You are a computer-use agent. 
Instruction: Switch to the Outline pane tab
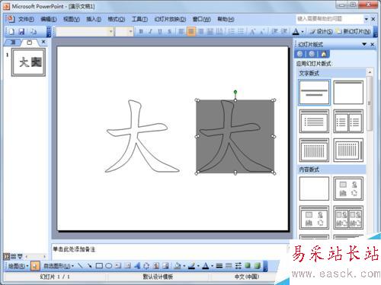(x=13, y=43)
